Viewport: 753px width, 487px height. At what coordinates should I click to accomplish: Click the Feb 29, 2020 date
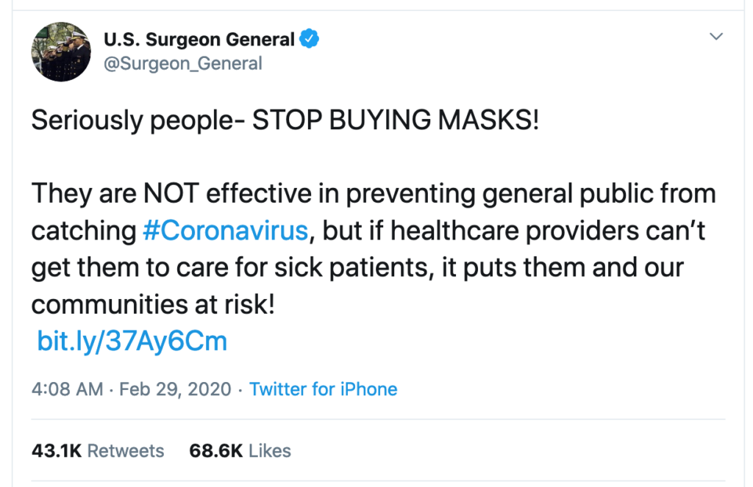[175, 389]
